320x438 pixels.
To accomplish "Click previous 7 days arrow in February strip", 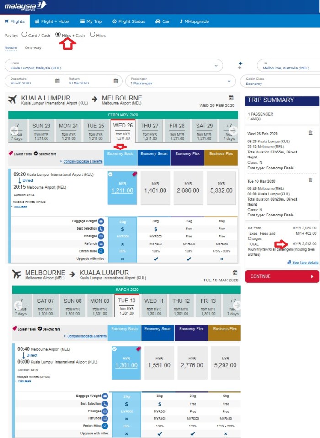I will pos(14,131).
